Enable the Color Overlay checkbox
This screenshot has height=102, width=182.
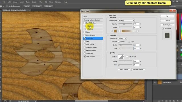85,44
